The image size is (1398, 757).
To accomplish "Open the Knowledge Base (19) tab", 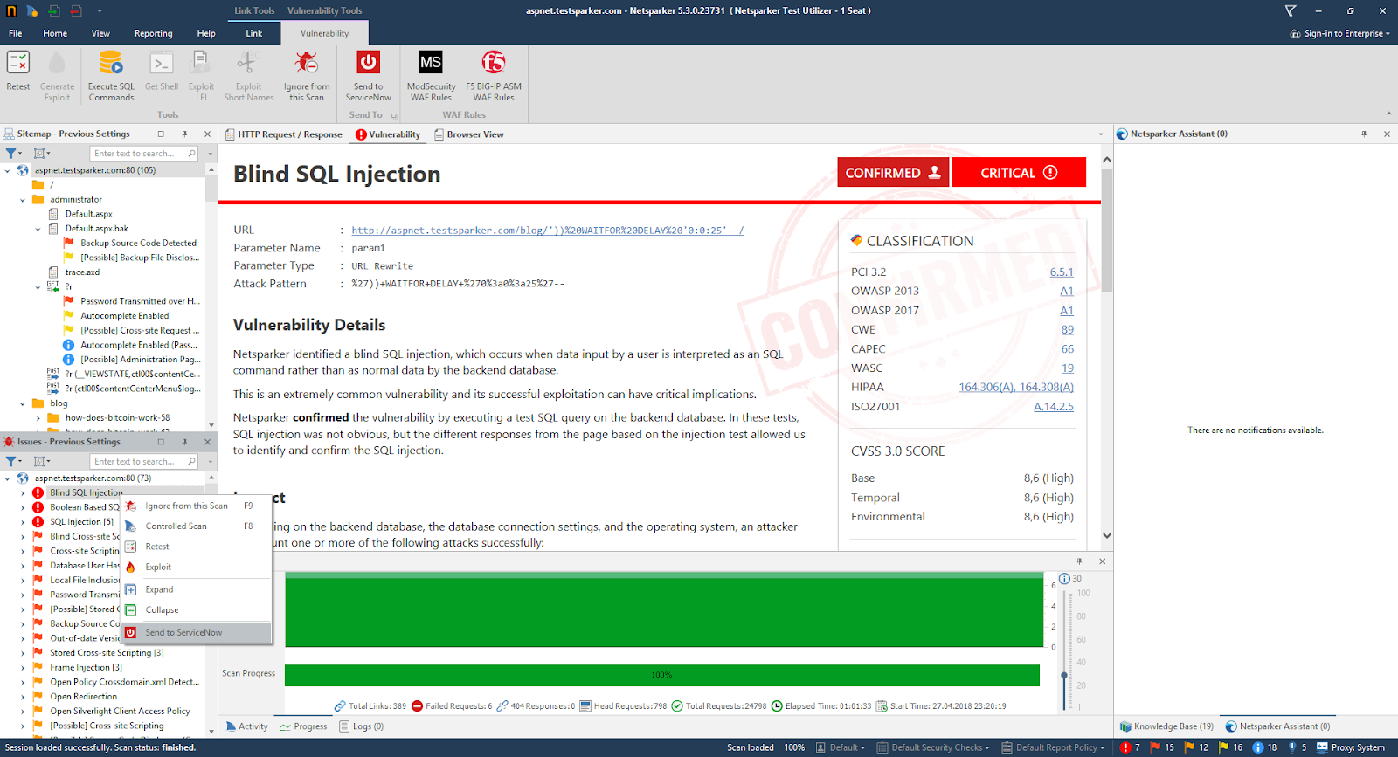I will pyautogui.click(x=1166, y=726).
